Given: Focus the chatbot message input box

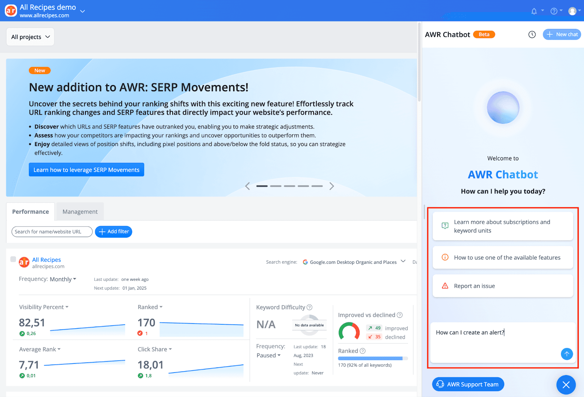Looking at the screenshot, I should [503, 343].
